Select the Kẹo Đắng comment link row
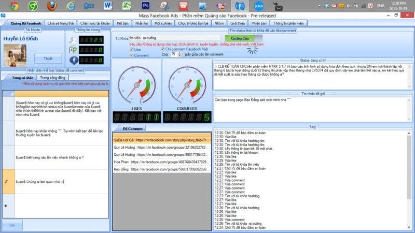This screenshot has width=415, height=233. (162, 169)
